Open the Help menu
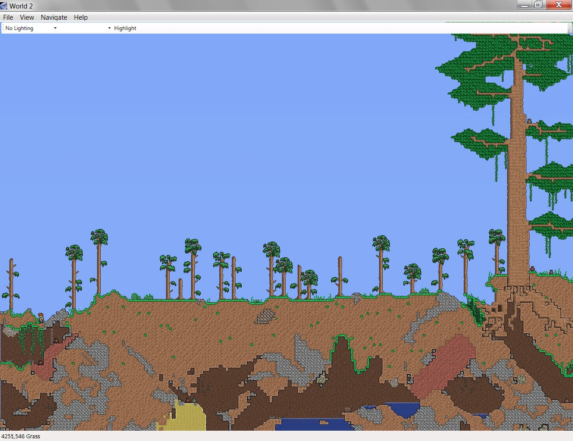 (81, 17)
